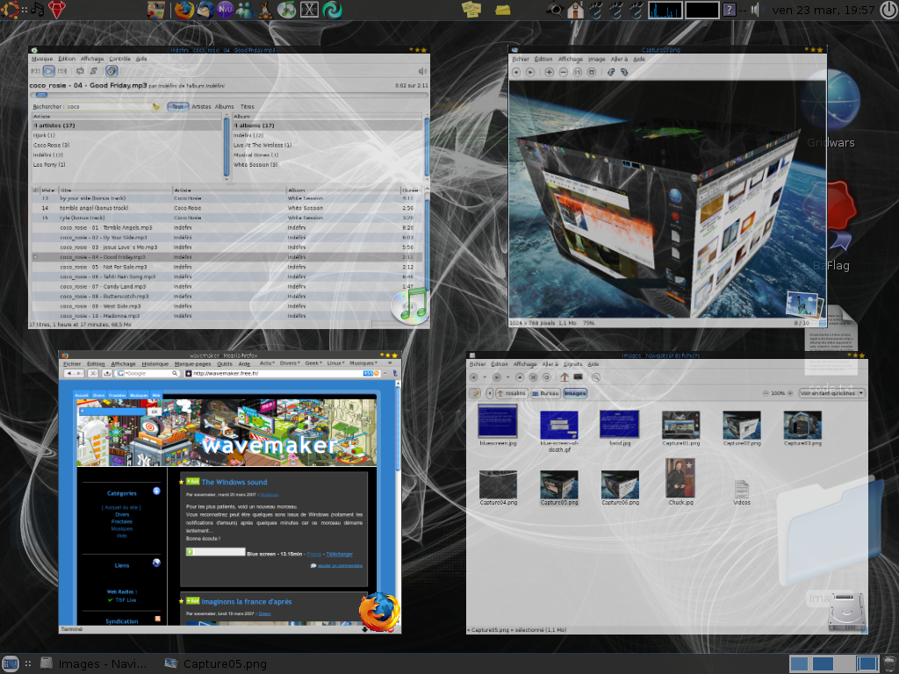Viewport: 899px width, 674px height.
Task: Click the Computer icon in file browser toolbar
Action: [578, 377]
